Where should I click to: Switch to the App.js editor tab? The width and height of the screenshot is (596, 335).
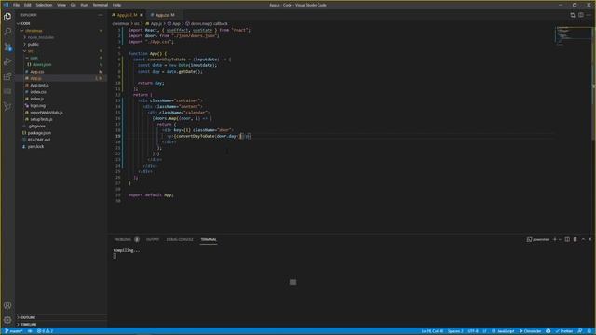(127, 15)
